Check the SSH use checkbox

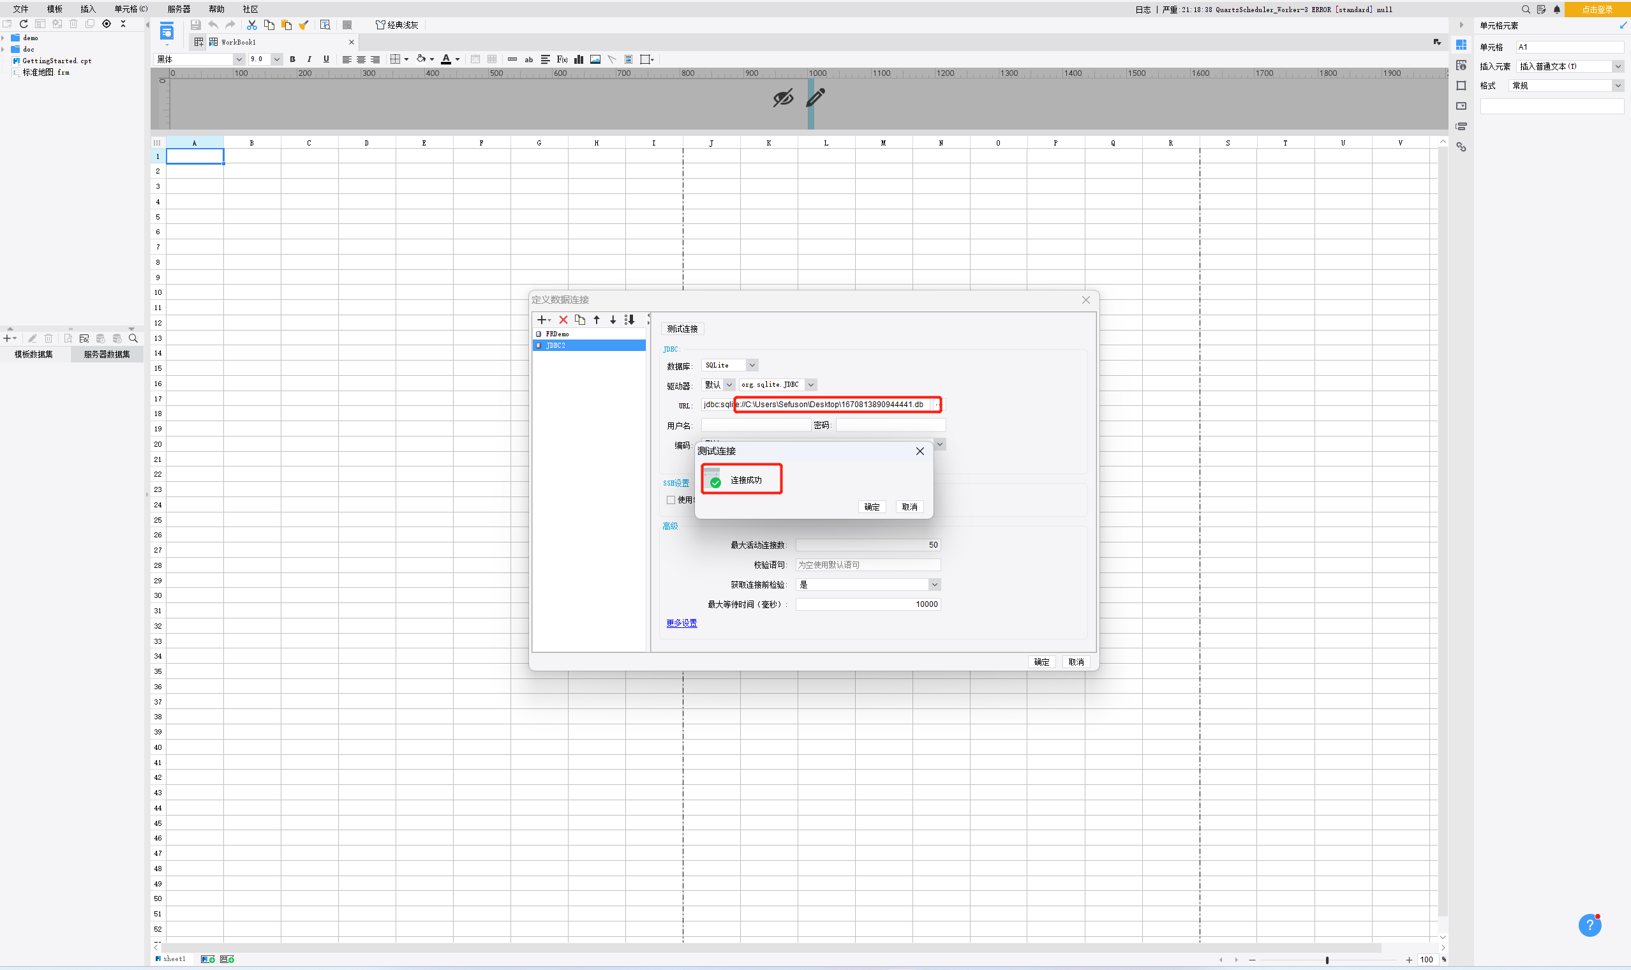[x=671, y=500]
